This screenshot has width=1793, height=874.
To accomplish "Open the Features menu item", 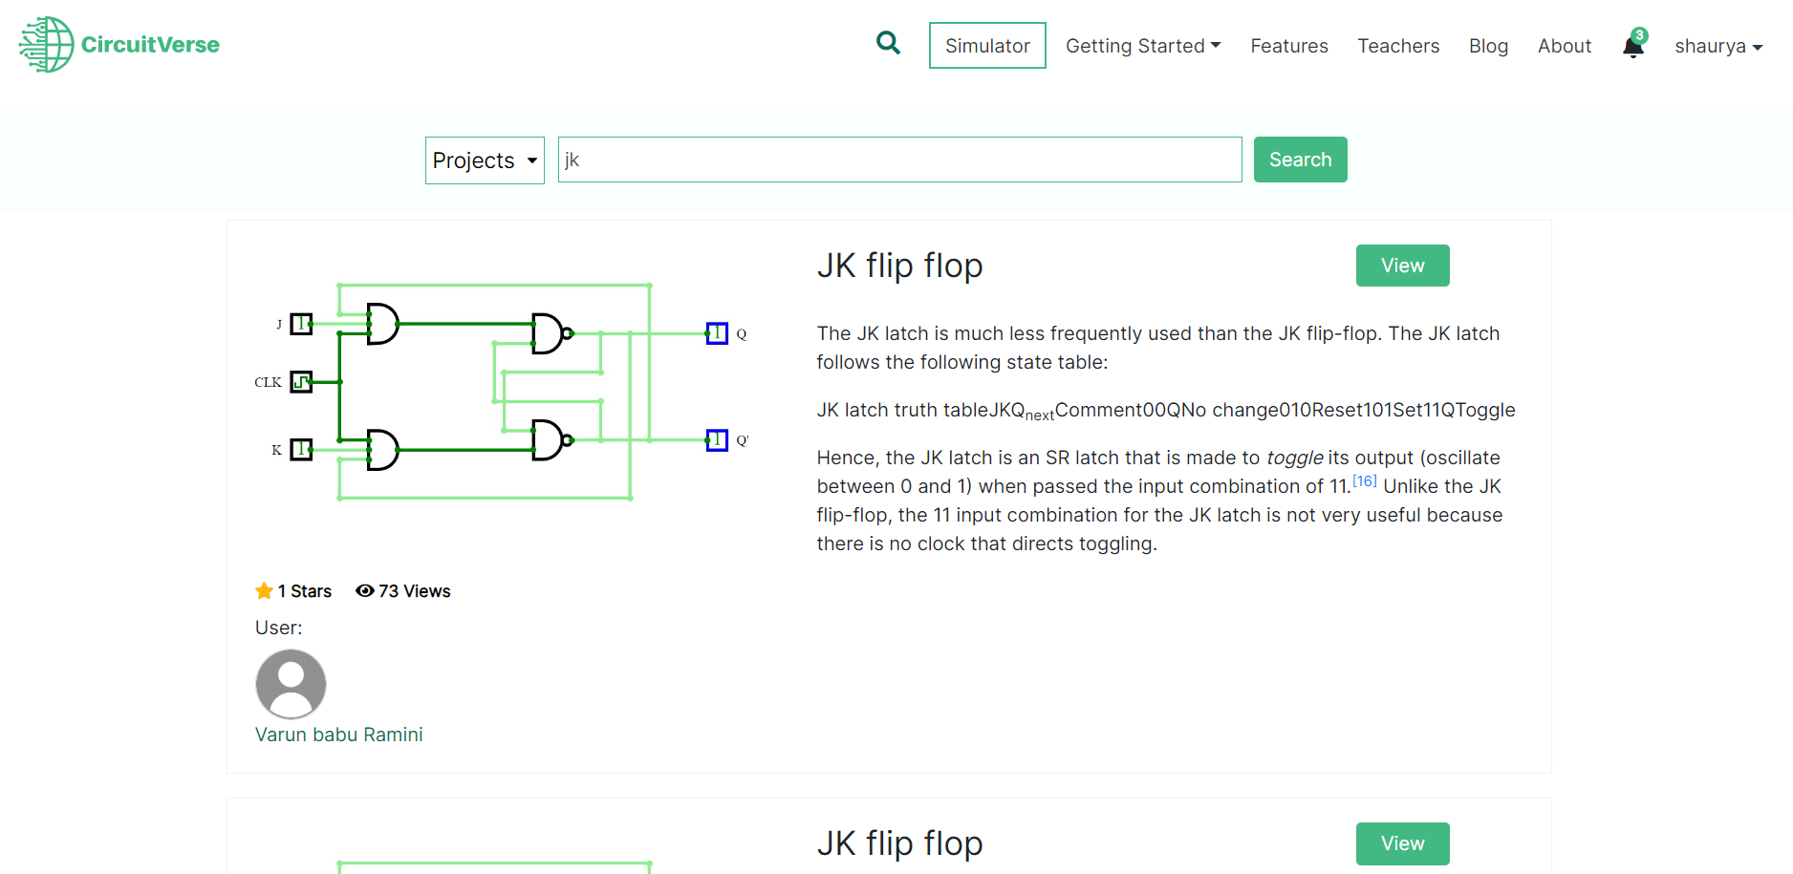I will [1288, 45].
